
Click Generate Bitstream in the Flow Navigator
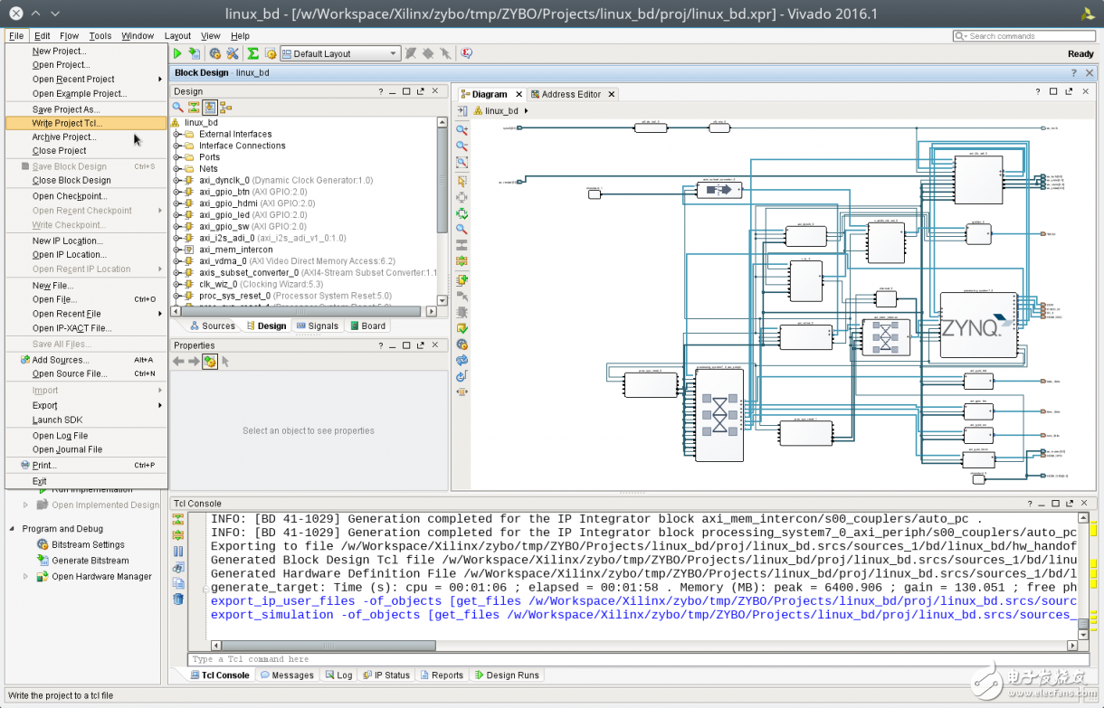[x=90, y=561]
